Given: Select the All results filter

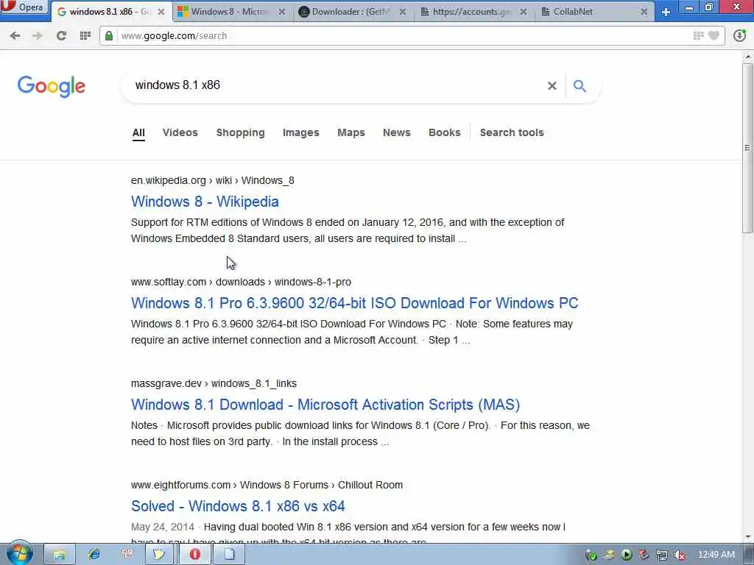Looking at the screenshot, I should [138, 132].
